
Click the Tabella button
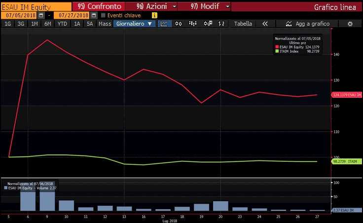pos(243,24)
